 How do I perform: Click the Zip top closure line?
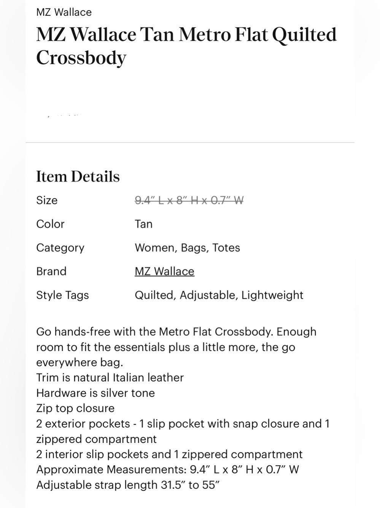point(75,408)
